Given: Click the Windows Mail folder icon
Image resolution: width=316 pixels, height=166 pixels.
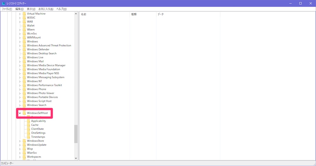Looking at the screenshot, I should click(24, 61).
